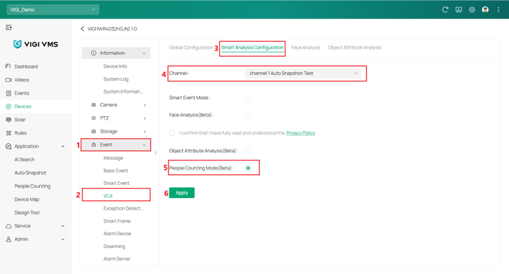Open Exception Detect... under Event
The height and width of the screenshot is (274, 509).
pos(123,209)
